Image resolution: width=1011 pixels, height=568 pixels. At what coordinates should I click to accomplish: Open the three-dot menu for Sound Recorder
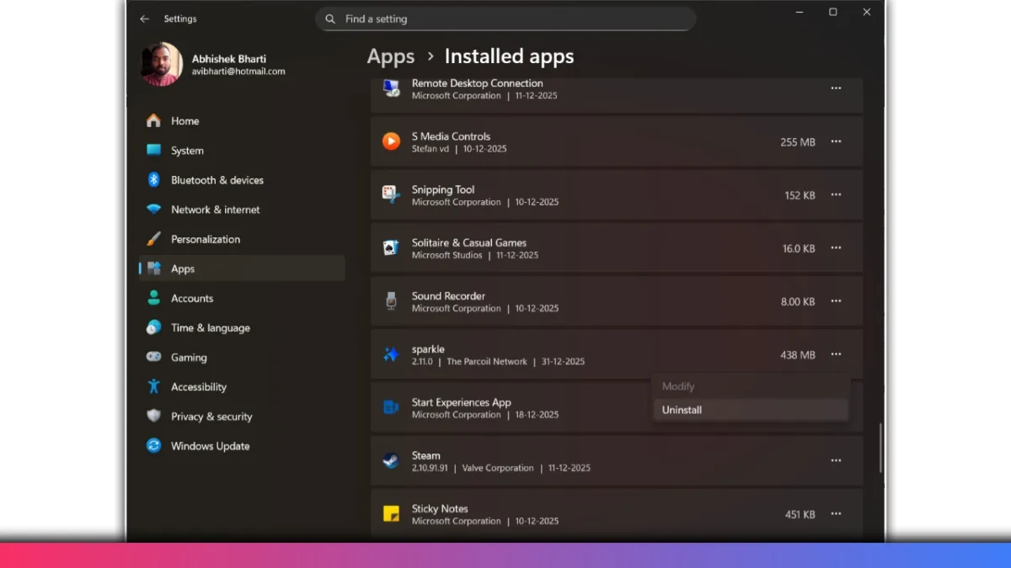tap(836, 300)
